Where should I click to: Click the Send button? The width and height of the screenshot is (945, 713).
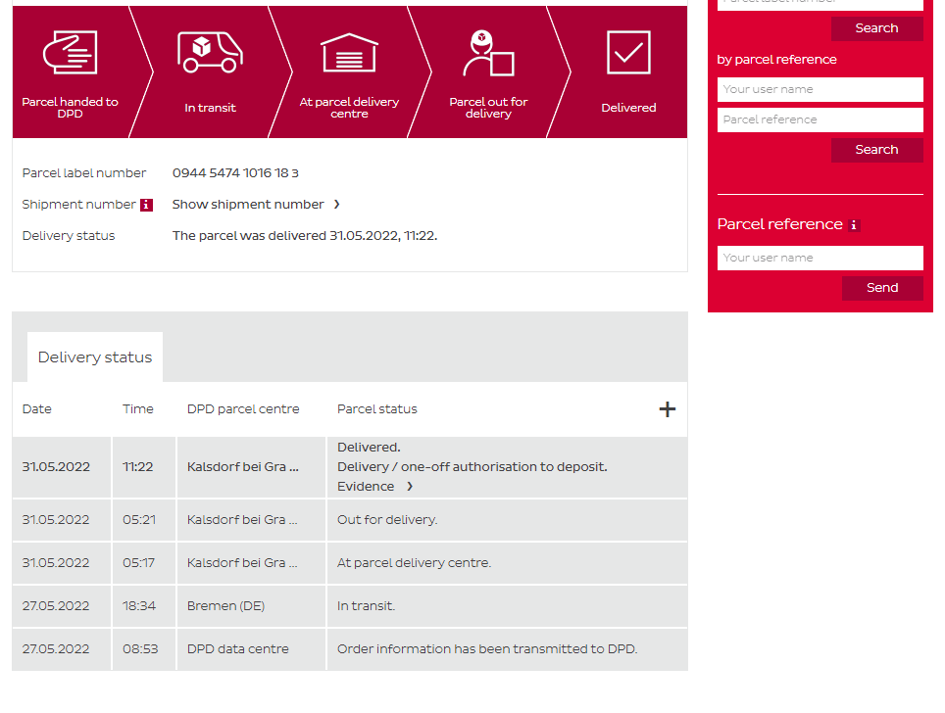(882, 288)
